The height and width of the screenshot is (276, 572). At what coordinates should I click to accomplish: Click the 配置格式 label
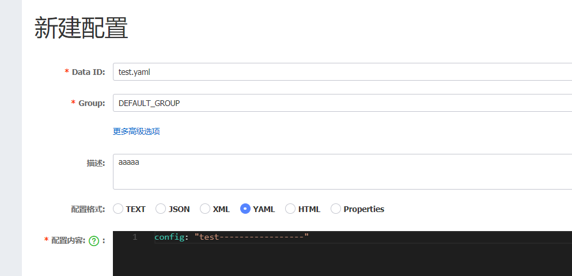point(88,209)
